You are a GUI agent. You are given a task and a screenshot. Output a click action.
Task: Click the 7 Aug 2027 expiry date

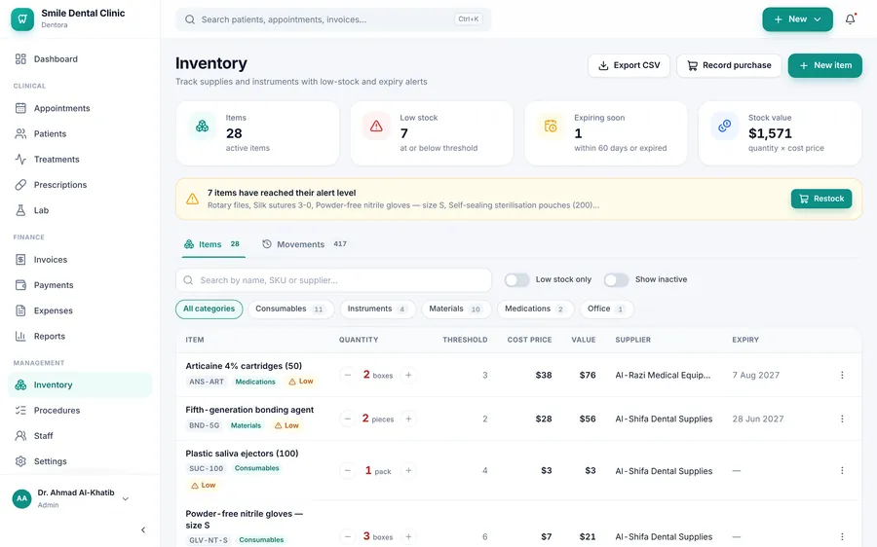tap(755, 375)
